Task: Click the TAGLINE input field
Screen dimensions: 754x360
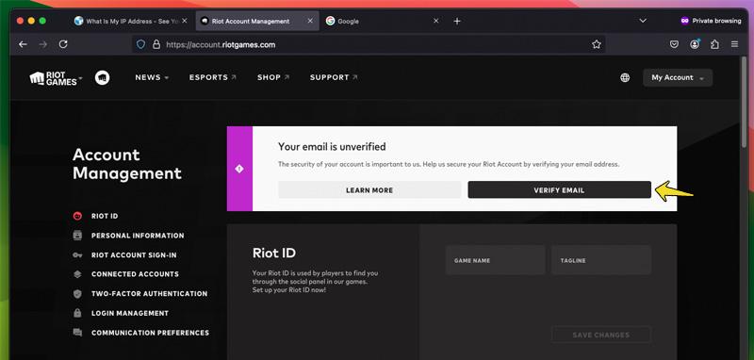Action: point(601,260)
